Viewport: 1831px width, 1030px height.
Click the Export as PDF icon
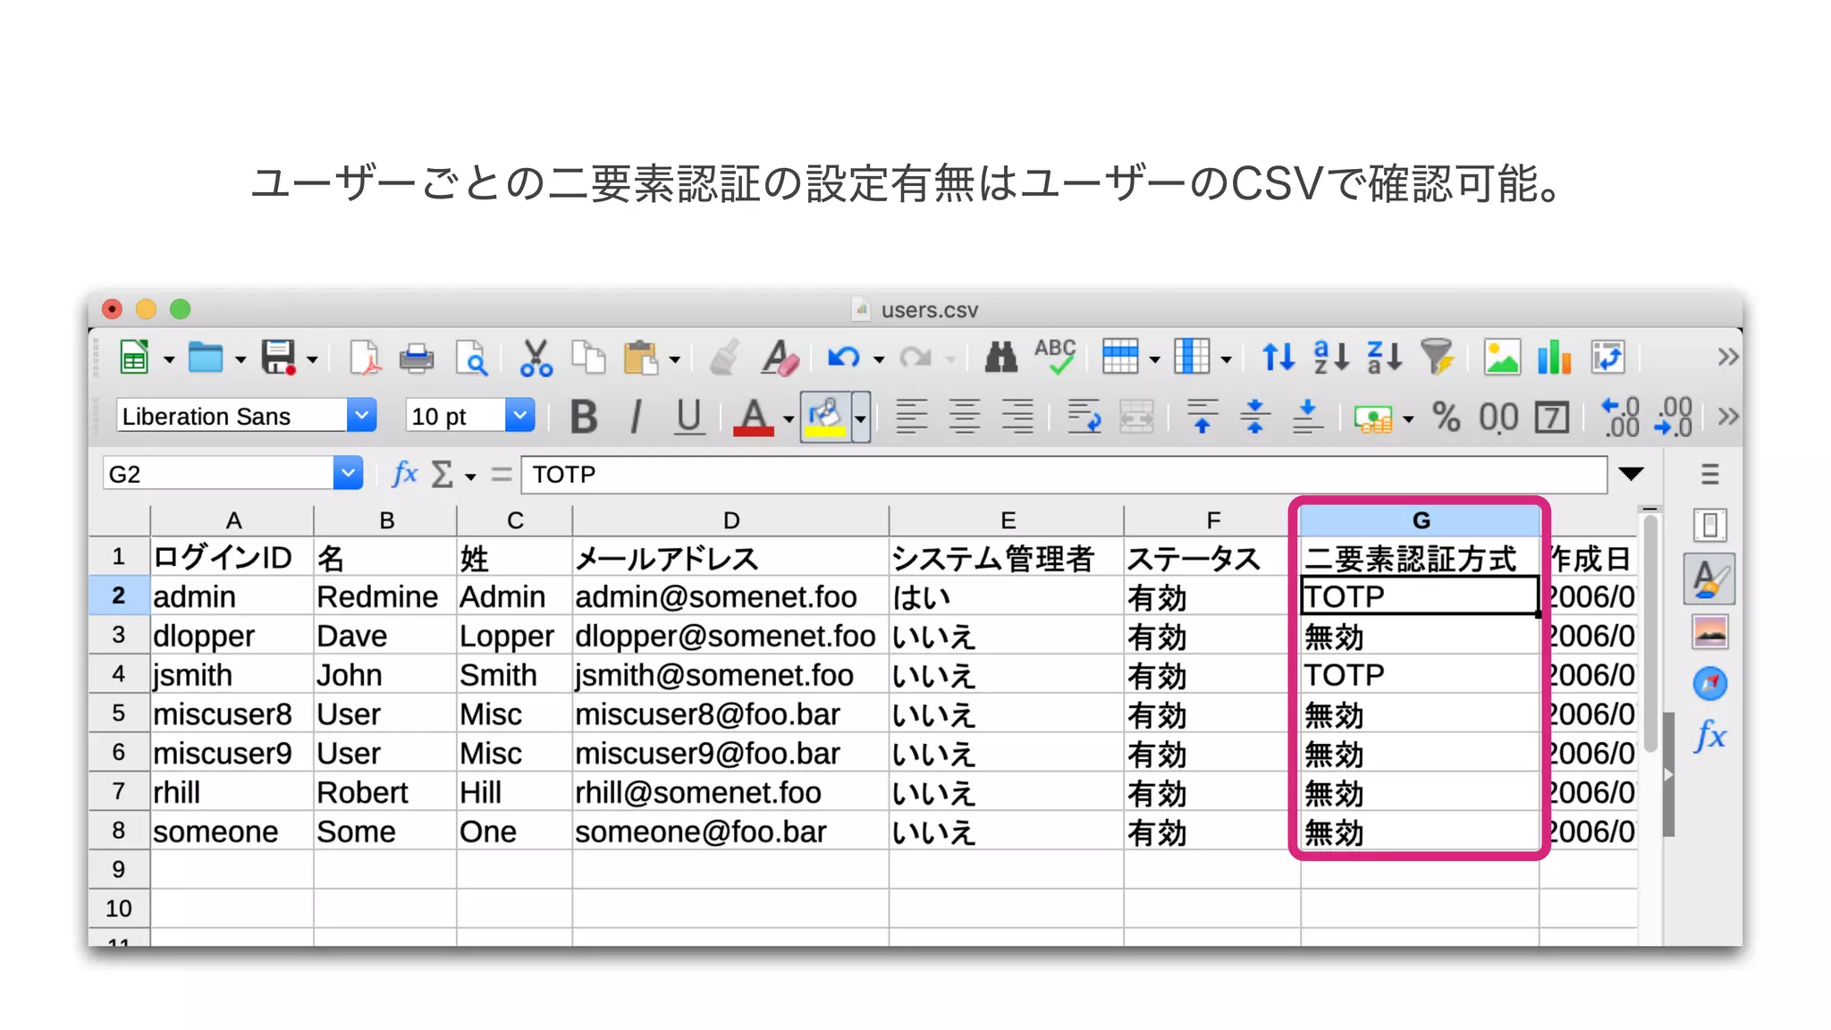tap(365, 359)
